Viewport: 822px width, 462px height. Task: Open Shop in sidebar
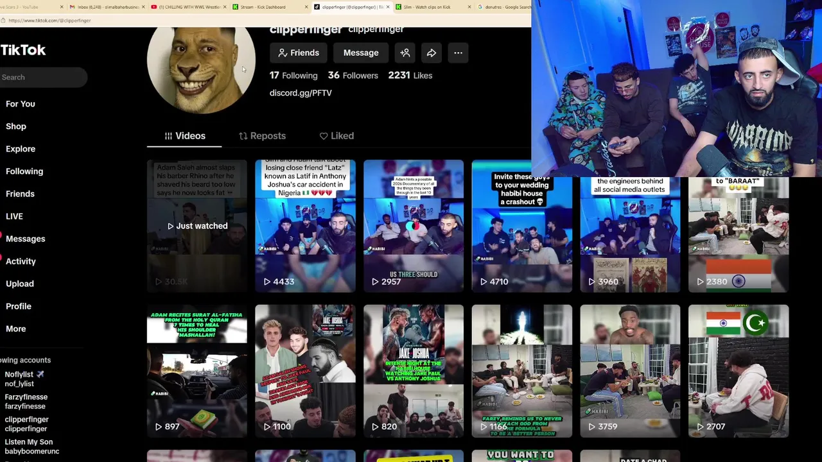point(15,126)
